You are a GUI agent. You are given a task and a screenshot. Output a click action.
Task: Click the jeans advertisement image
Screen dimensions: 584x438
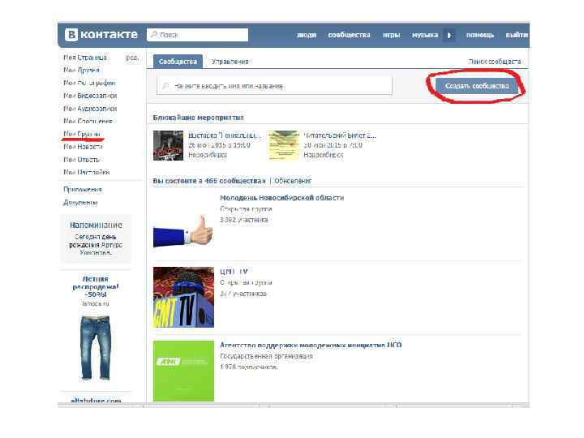(x=96, y=348)
